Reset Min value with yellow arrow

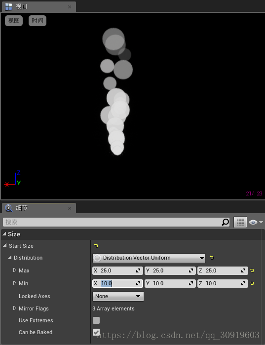(252, 283)
